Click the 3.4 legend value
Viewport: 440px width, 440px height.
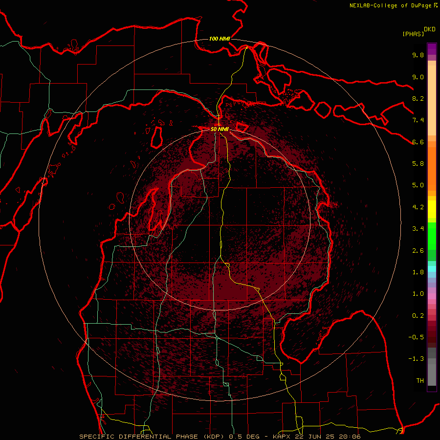(x=418, y=229)
